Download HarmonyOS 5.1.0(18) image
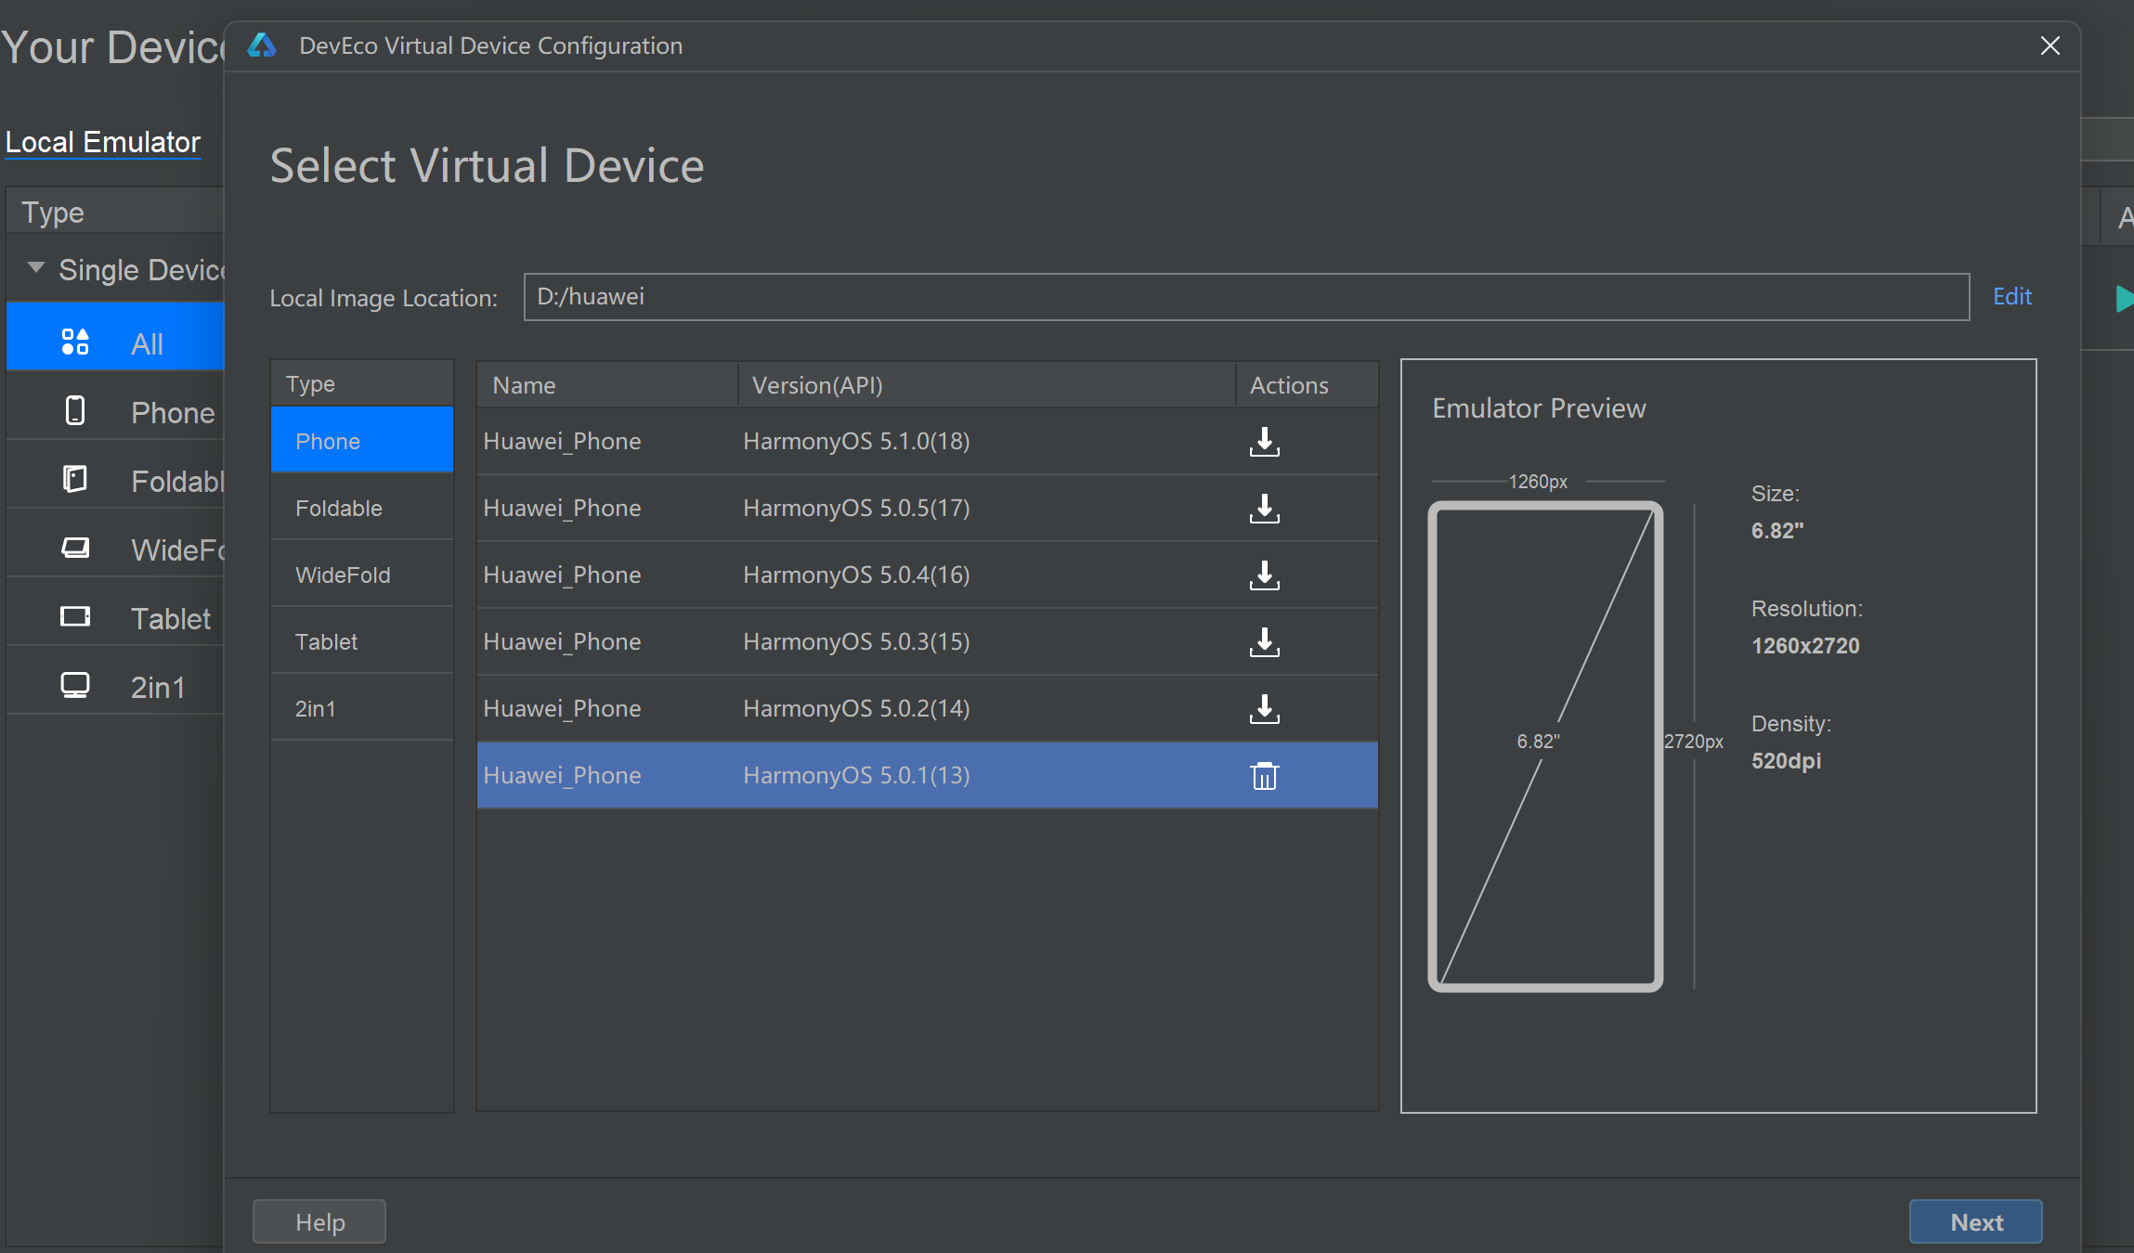The image size is (2134, 1253). [1264, 442]
